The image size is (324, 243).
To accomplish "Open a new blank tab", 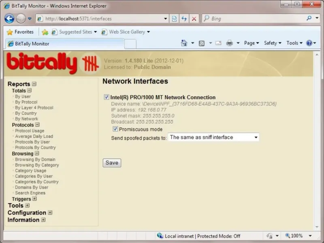I will tap(130, 44).
